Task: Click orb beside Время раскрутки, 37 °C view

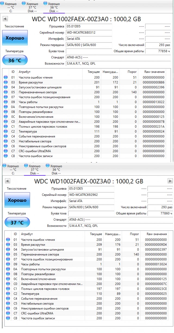Action: tap(8, 245)
